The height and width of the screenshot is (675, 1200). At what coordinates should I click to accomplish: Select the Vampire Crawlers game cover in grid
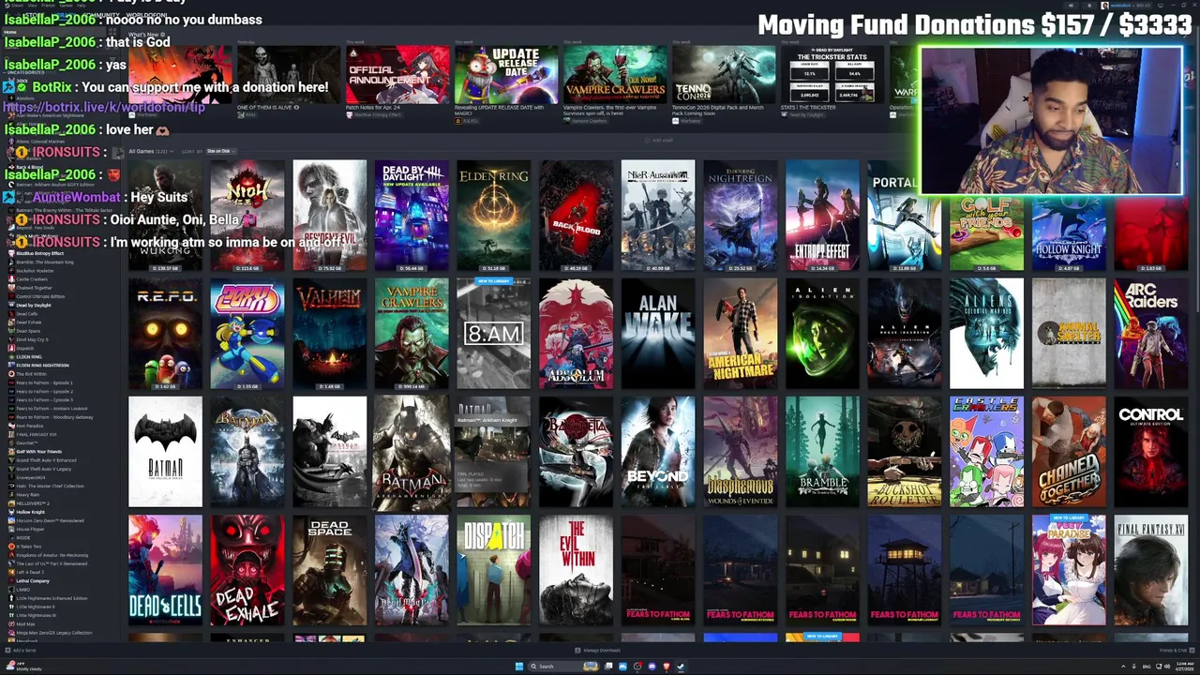412,334
